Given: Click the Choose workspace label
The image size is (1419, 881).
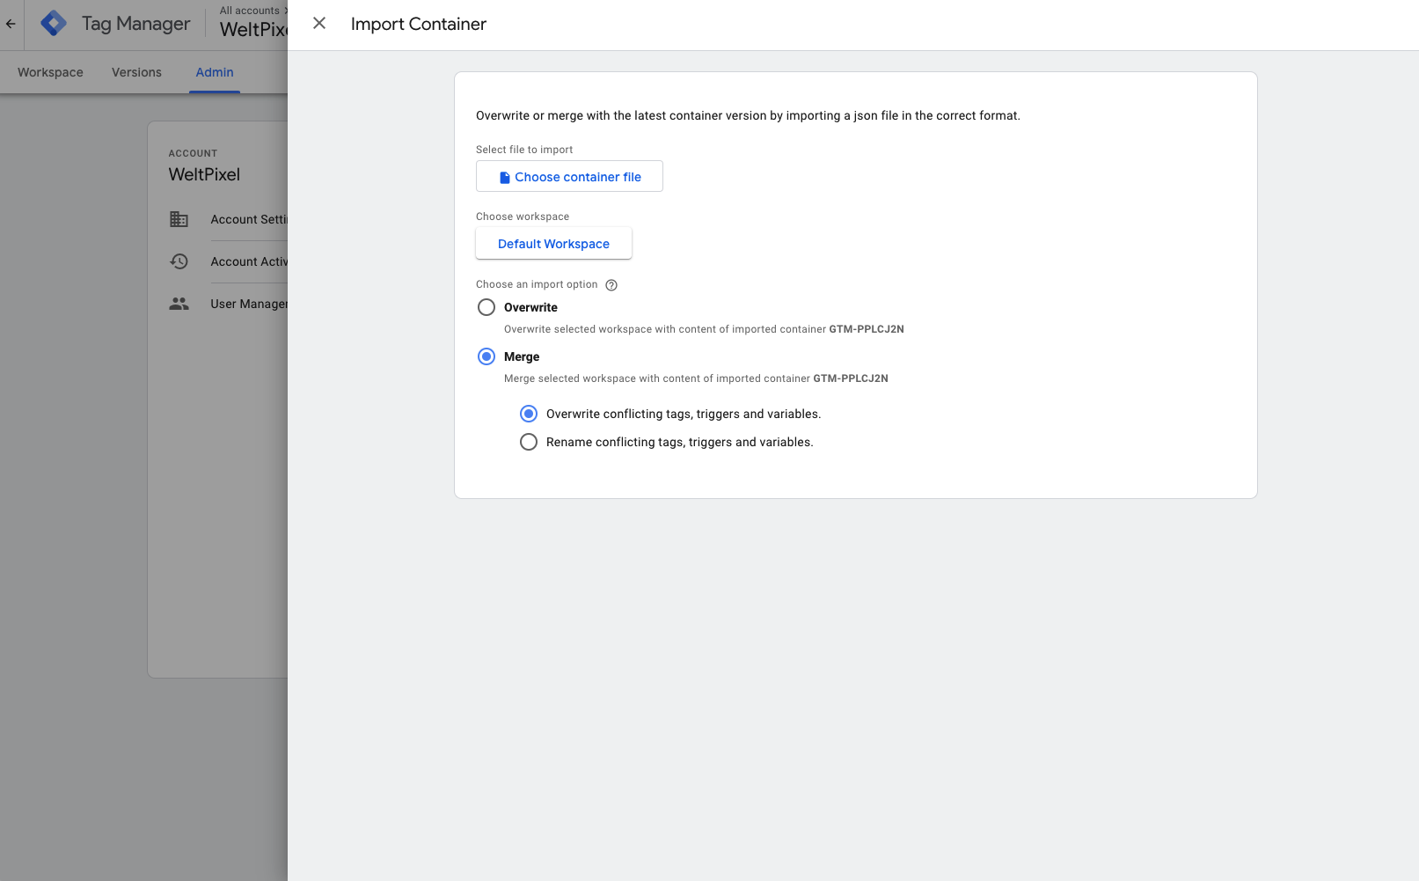Looking at the screenshot, I should [x=523, y=217].
